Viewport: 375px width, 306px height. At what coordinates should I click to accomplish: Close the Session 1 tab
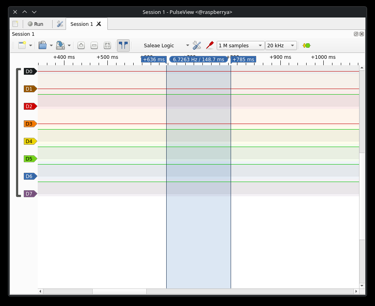99,24
